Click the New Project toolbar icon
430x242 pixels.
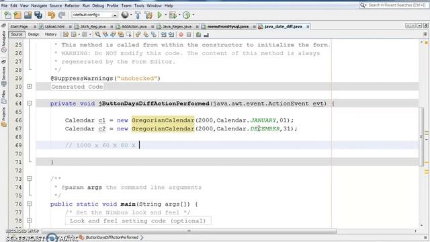coord(17,15)
